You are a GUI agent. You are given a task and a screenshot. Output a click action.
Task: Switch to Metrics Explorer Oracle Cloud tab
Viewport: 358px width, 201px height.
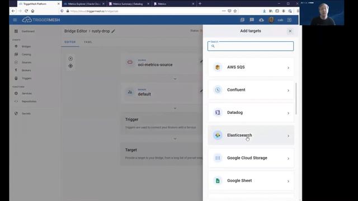84,4
